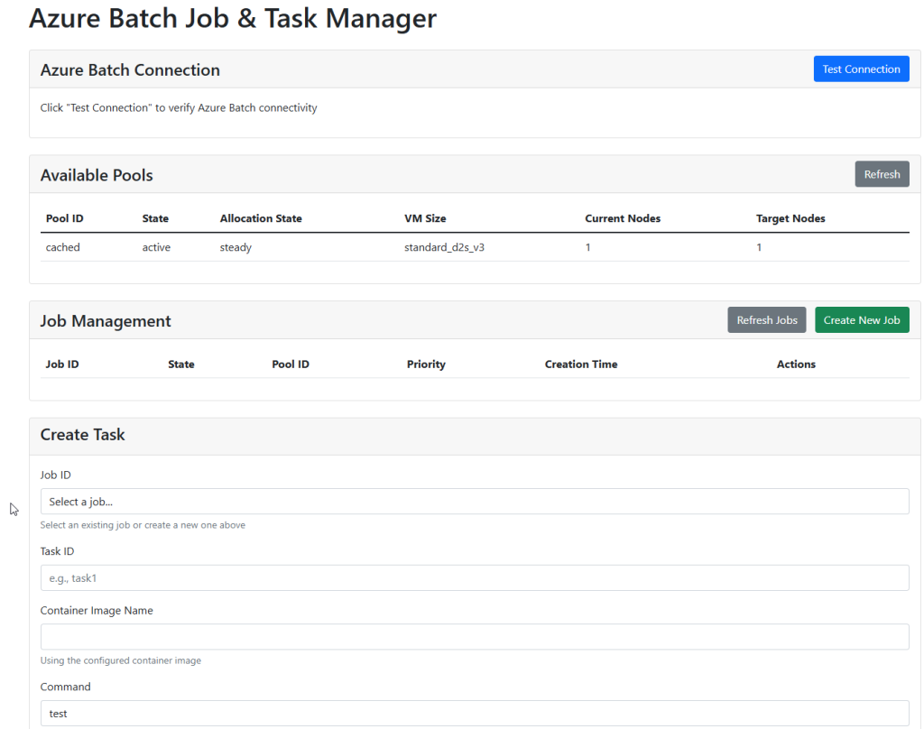Click the Priority column header
This screenshot has width=924, height=729.
(426, 364)
